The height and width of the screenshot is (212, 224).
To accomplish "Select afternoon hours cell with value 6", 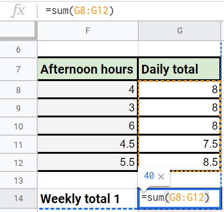I will pos(88,126).
